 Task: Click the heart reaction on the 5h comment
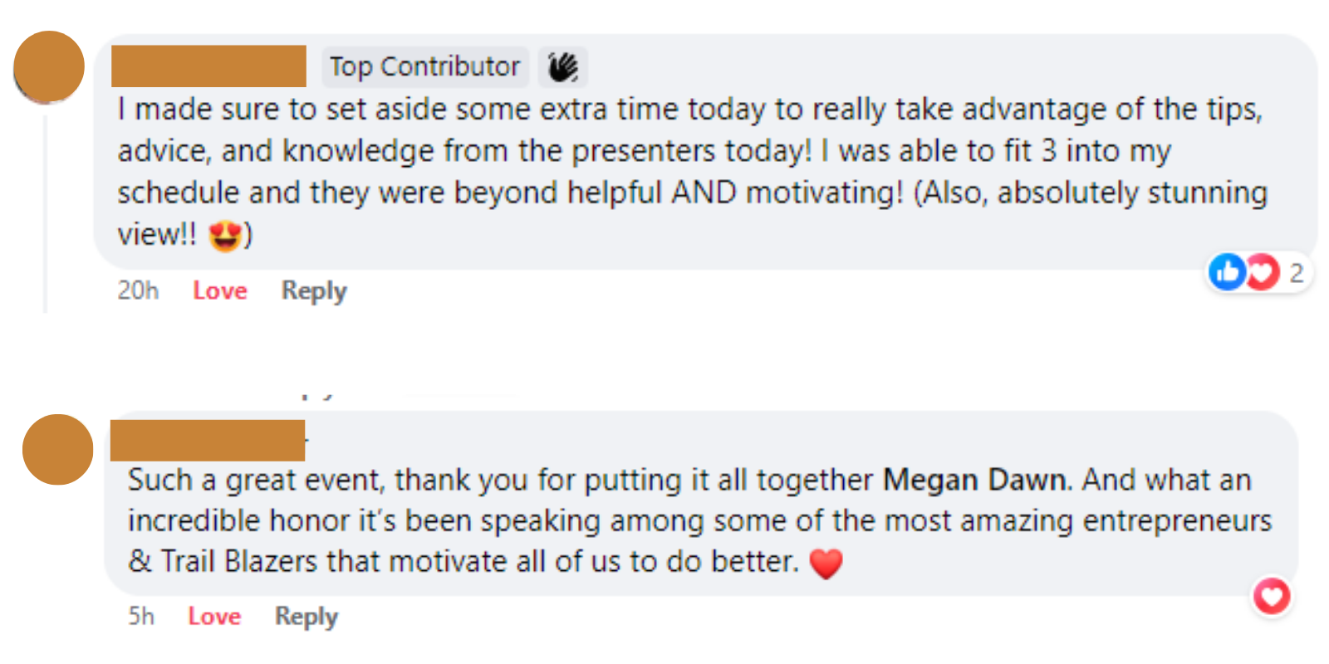click(1272, 596)
